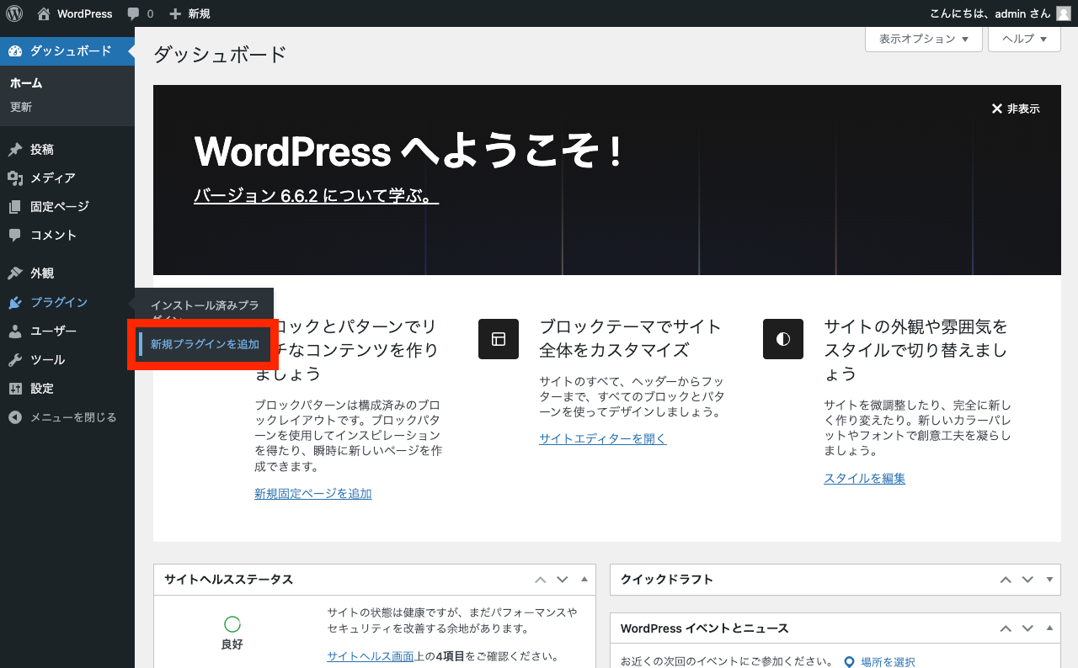
Task: Click the 投稿 pin icon
Action: (x=15, y=150)
